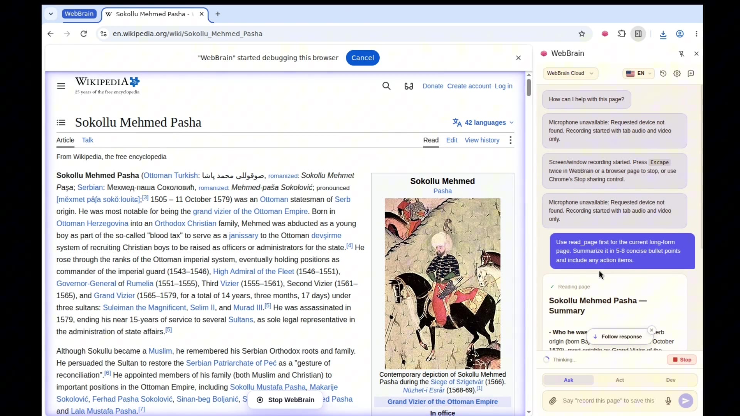Click the Log in link
The height and width of the screenshot is (416, 740).
(504, 86)
